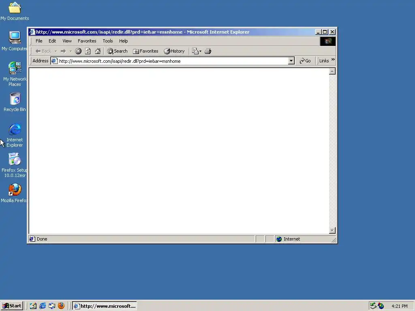Minimize the Internet Explorer window
This screenshot has width=415, height=311.
point(319,32)
